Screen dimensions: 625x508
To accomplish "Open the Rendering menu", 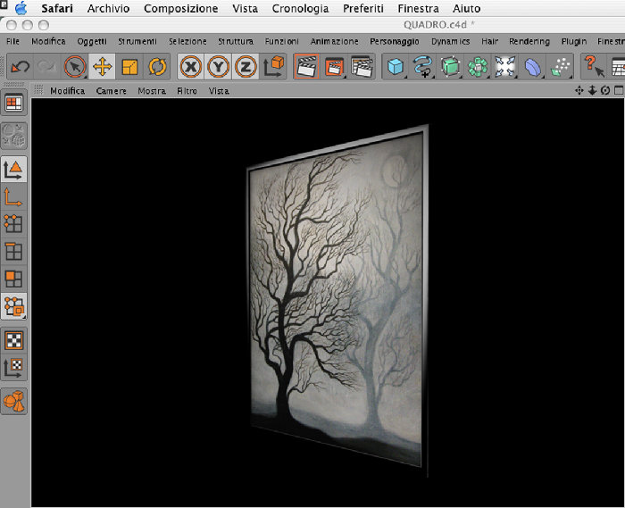I will (529, 41).
